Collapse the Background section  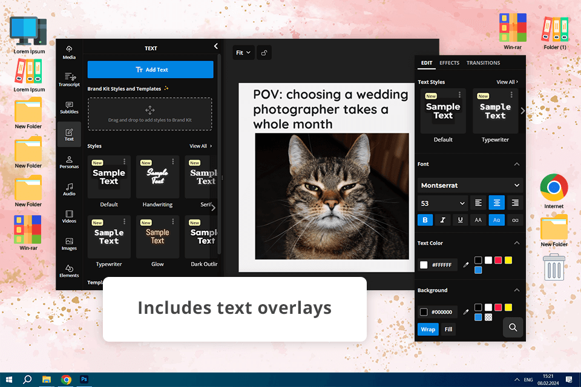coord(516,290)
